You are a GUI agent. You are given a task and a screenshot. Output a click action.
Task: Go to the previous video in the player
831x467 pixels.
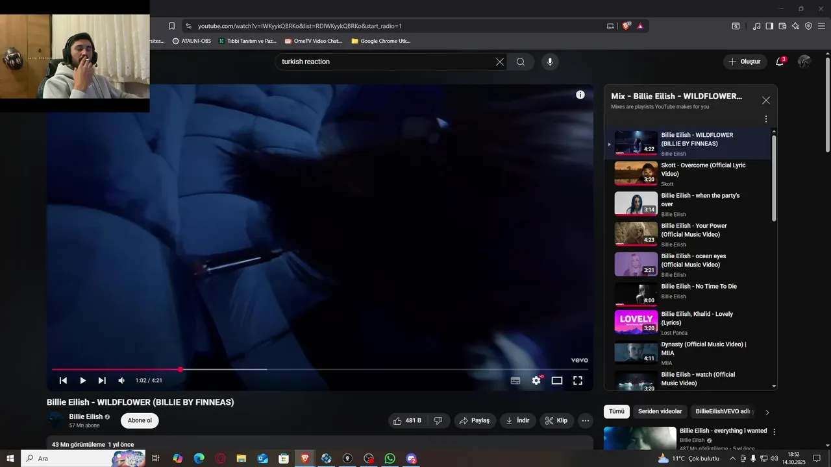(63, 381)
